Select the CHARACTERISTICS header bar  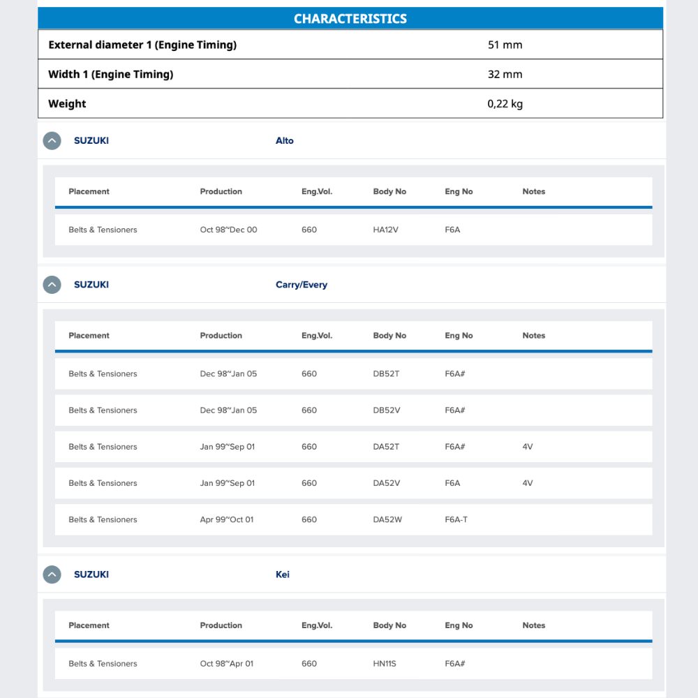[x=350, y=18]
